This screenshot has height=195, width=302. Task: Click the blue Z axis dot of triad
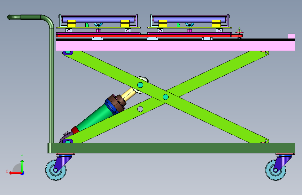(23, 173)
